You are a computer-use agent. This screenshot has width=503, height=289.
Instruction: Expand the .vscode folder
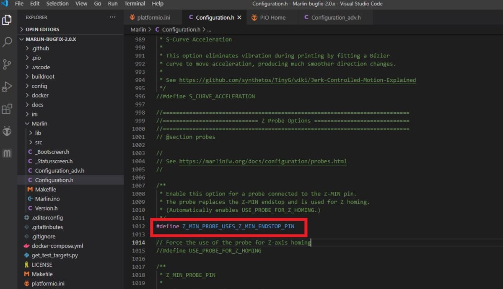point(41,67)
